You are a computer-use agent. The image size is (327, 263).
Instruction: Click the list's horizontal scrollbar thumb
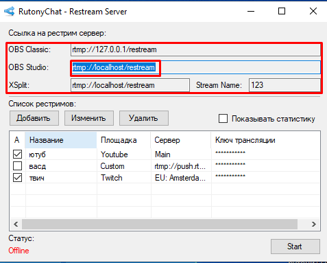click(160, 224)
